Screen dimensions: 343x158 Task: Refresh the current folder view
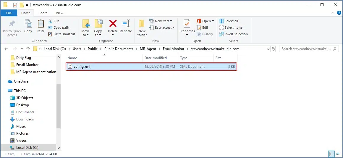(273, 49)
